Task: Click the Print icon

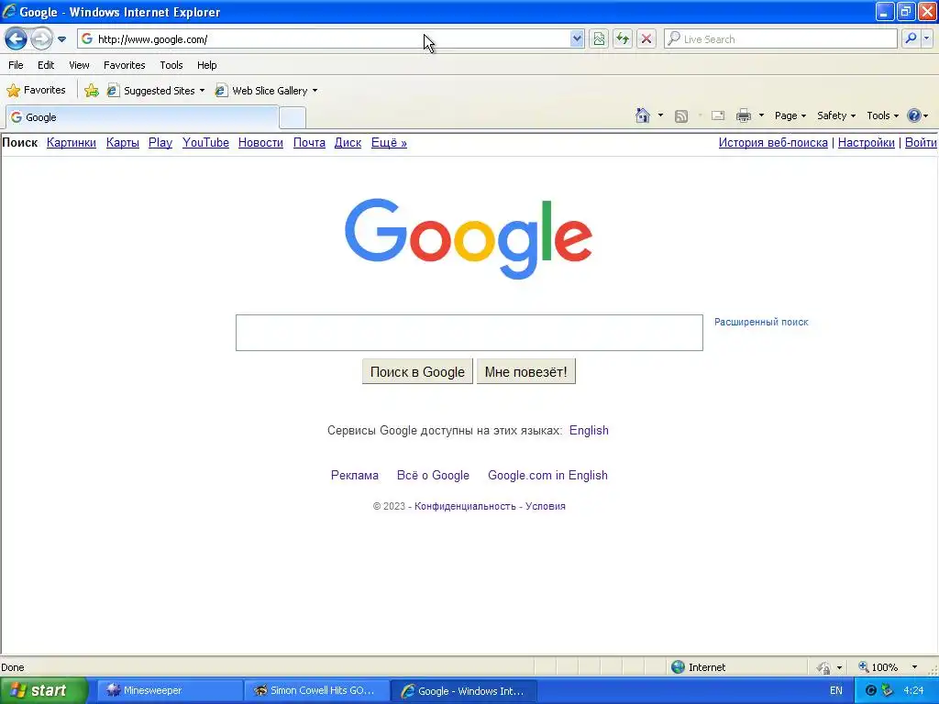Action: pyautogui.click(x=743, y=115)
